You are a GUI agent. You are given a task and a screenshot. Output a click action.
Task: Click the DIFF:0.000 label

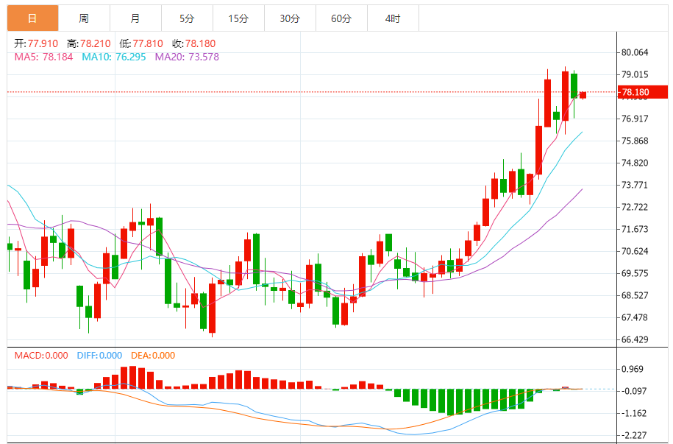tap(99, 356)
